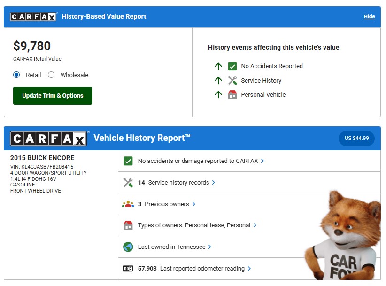Viewport: 386px width, 286px height.
Task: Click the house icon beside Personal Vehicle
Action: click(x=232, y=94)
